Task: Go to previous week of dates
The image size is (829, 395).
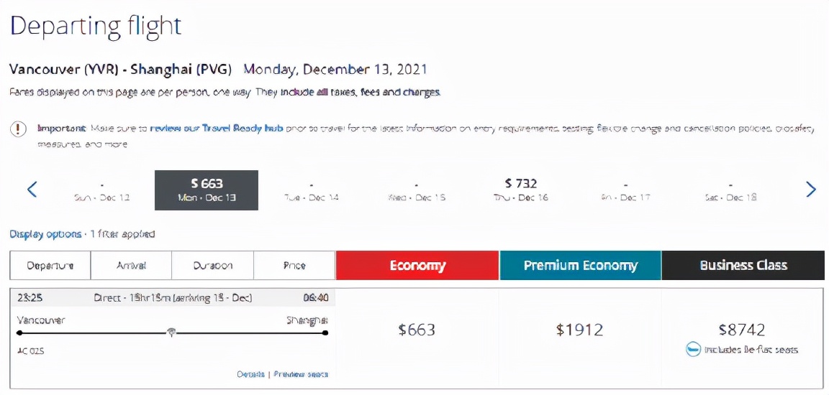Action: click(32, 190)
